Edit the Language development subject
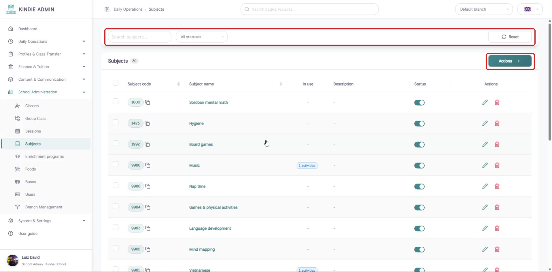Viewport: 552px width, 272px height. 485,228
